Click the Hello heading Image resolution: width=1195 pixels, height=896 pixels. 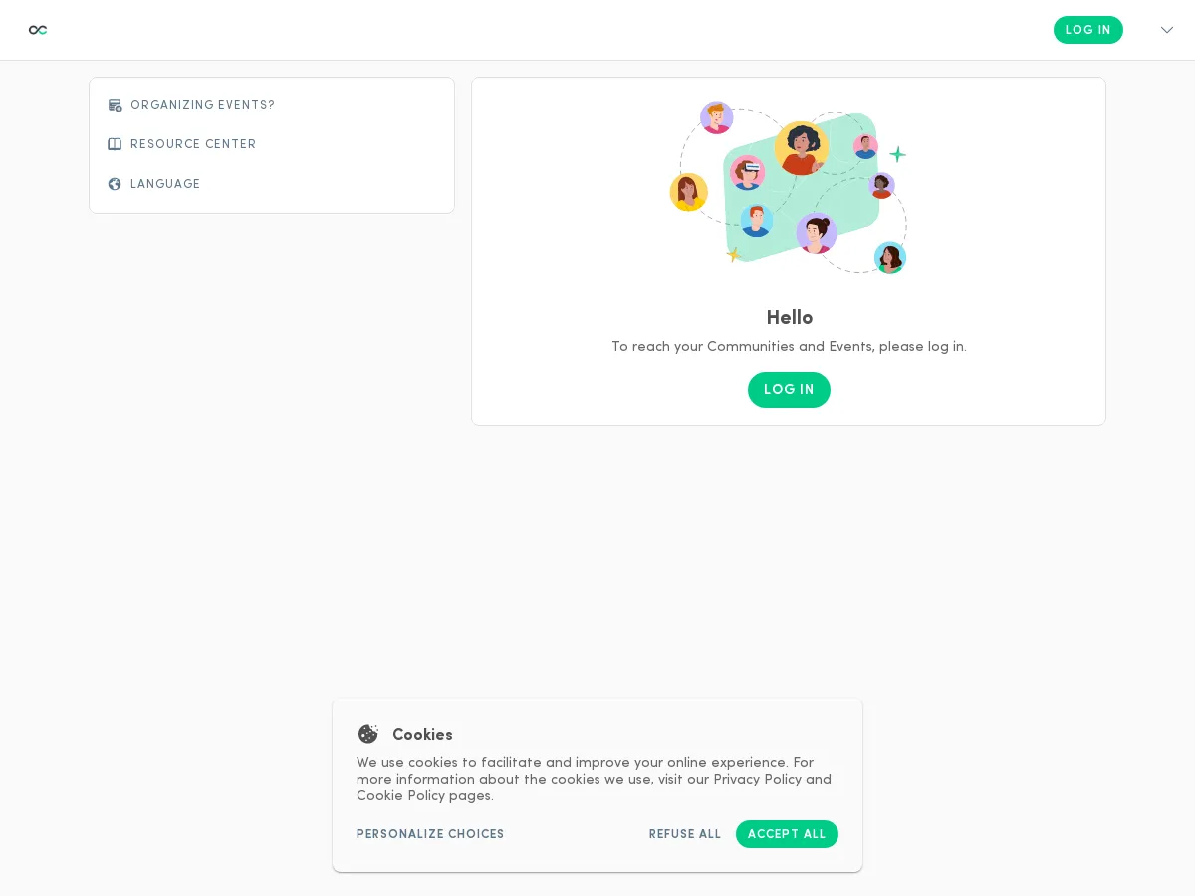[x=790, y=318]
